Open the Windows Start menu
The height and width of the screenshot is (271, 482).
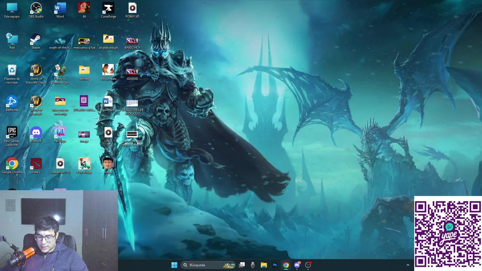[174, 265]
